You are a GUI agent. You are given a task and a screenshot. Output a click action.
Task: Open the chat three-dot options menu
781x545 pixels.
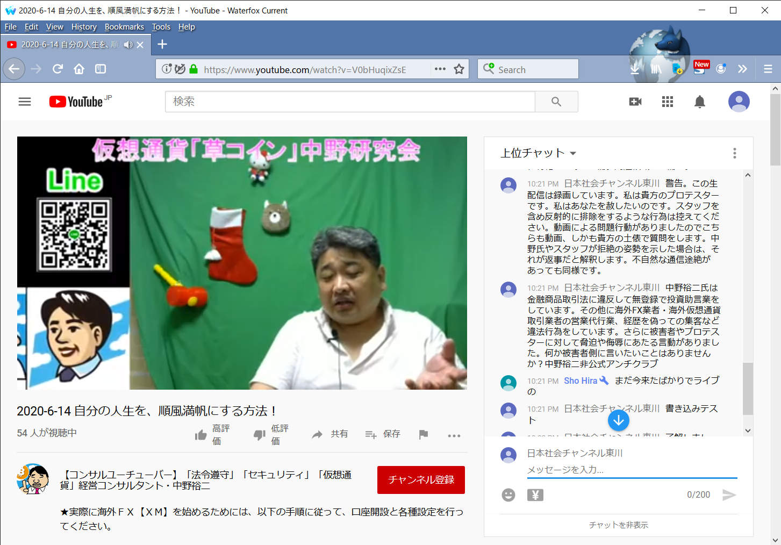(x=734, y=153)
